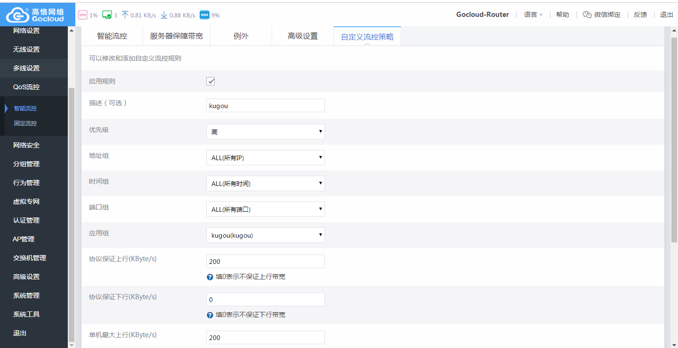678x348 pixels.
Task: Select the 自定义流控策略 tab
Action: click(367, 36)
